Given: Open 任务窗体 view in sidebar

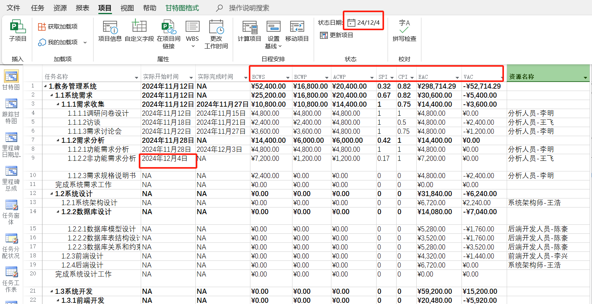Looking at the screenshot, I should [11, 212].
